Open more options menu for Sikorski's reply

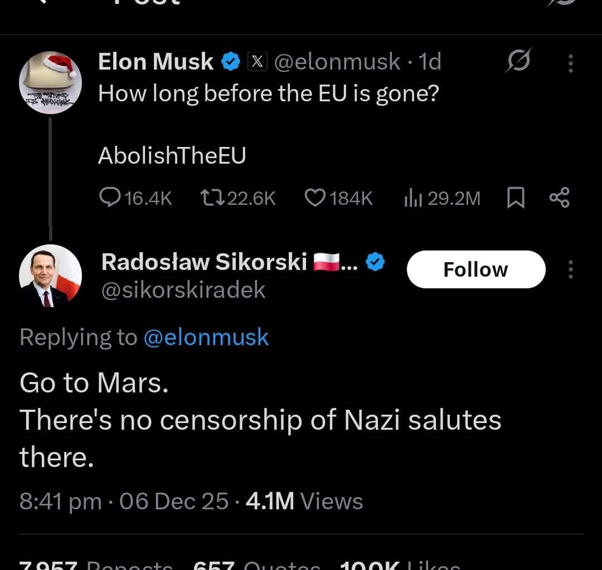tap(570, 269)
